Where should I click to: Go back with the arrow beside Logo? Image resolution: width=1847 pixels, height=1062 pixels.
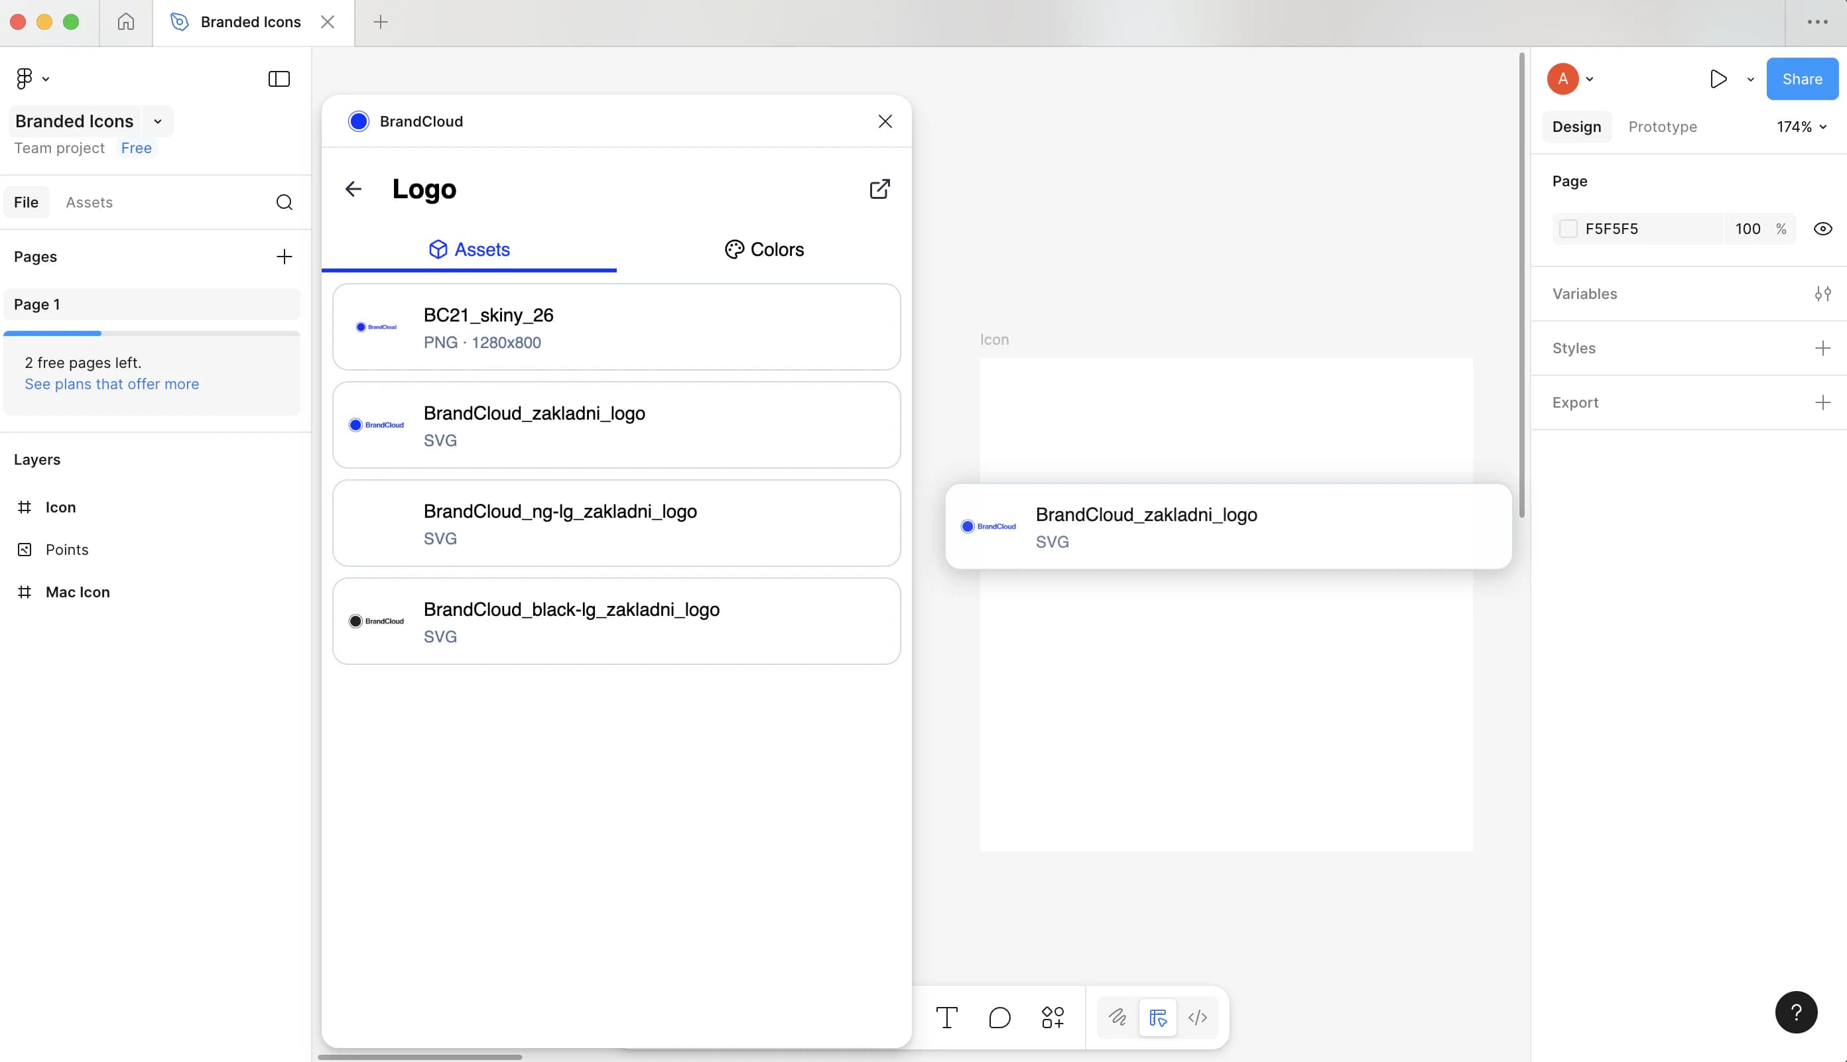click(353, 189)
